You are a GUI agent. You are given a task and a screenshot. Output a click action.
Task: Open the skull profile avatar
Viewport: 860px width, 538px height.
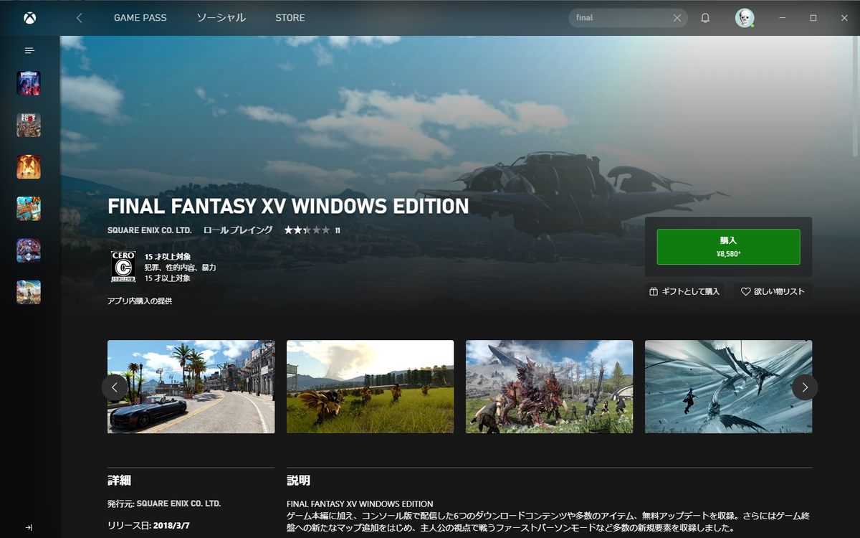pos(745,18)
